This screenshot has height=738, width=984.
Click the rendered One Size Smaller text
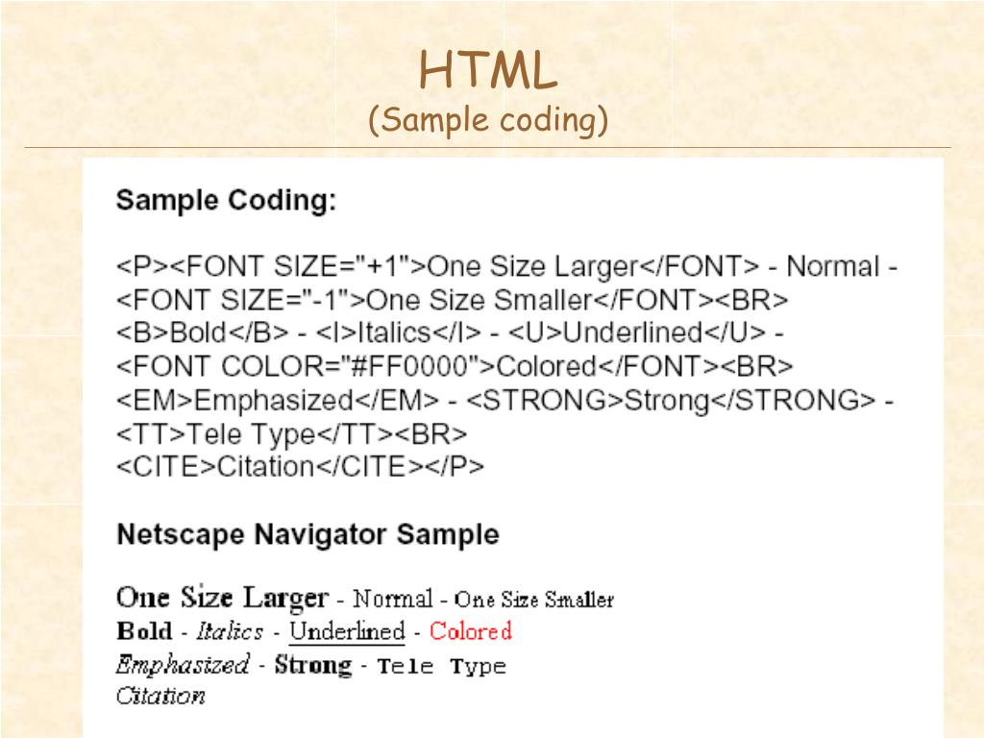(x=534, y=600)
